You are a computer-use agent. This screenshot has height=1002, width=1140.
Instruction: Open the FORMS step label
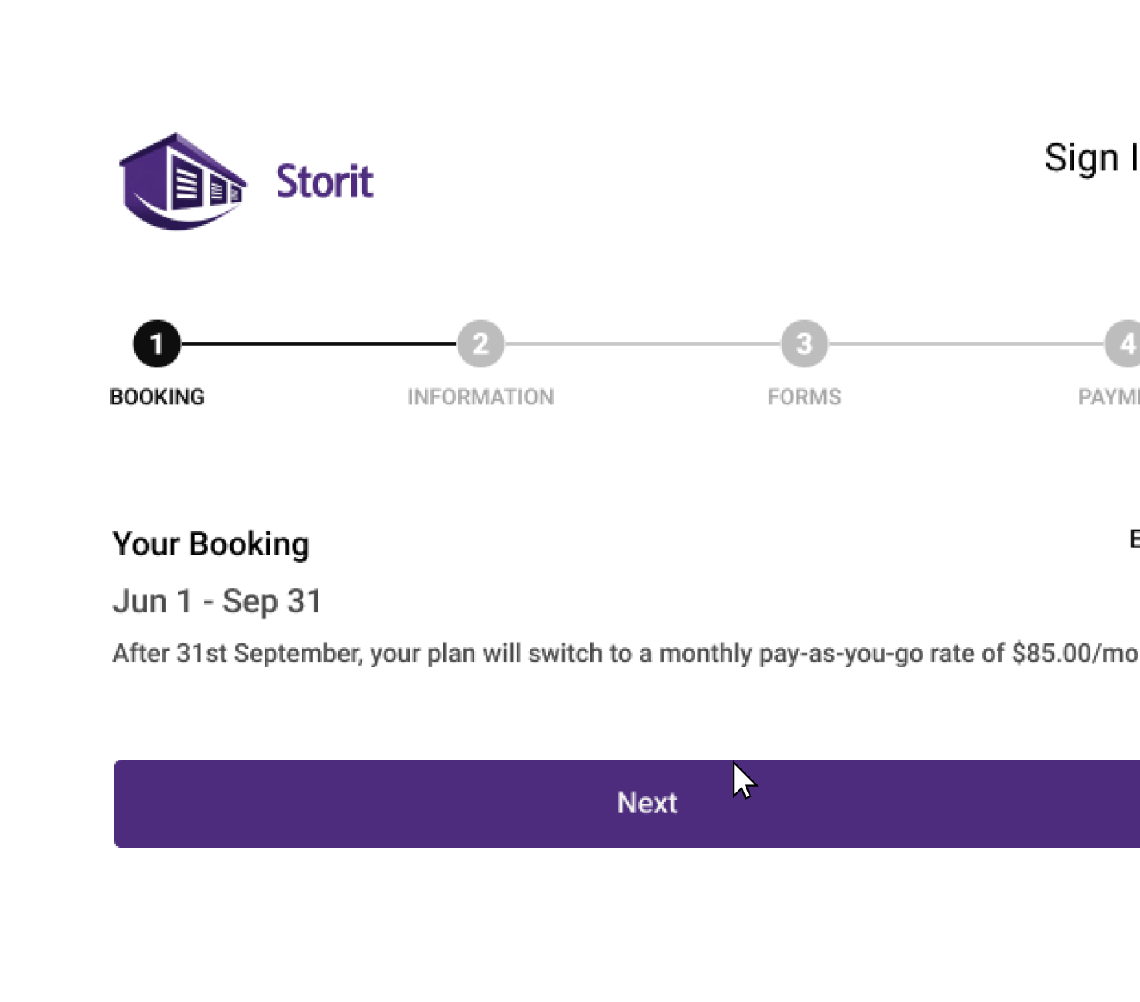tap(804, 396)
